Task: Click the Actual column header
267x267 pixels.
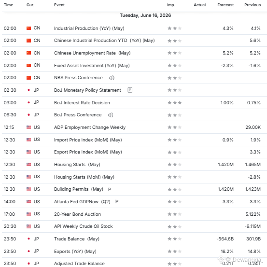Action: click(x=200, y=5)
